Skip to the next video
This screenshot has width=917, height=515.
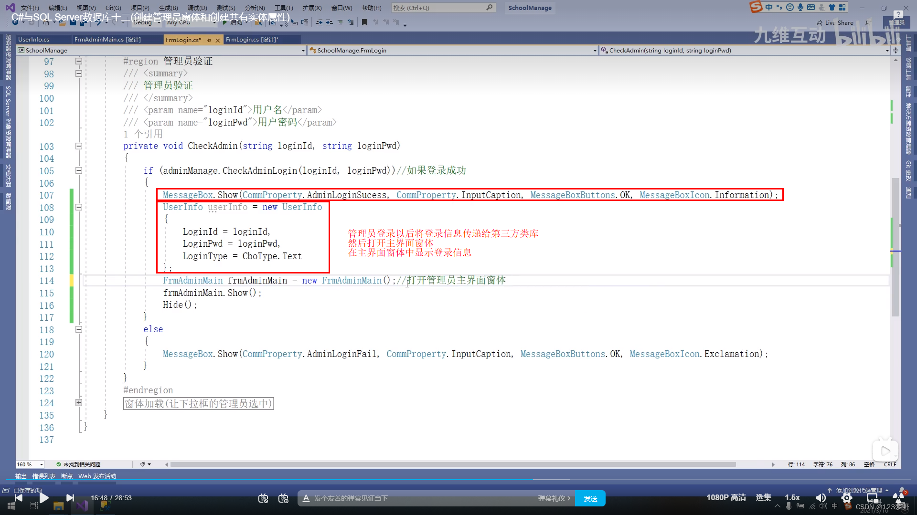point(70,498)
